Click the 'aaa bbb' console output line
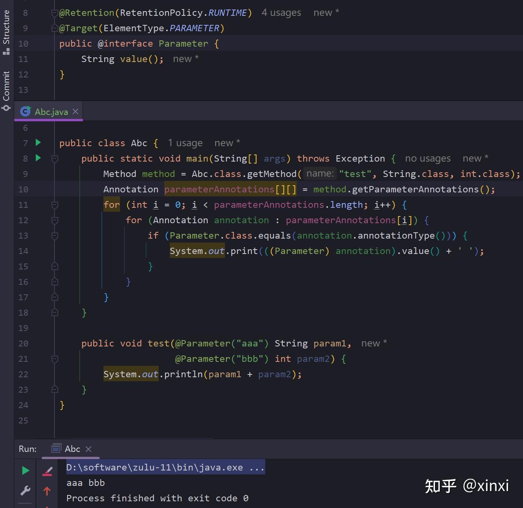The height and width of the screenshot is (508, 523). tap(86, 483)
